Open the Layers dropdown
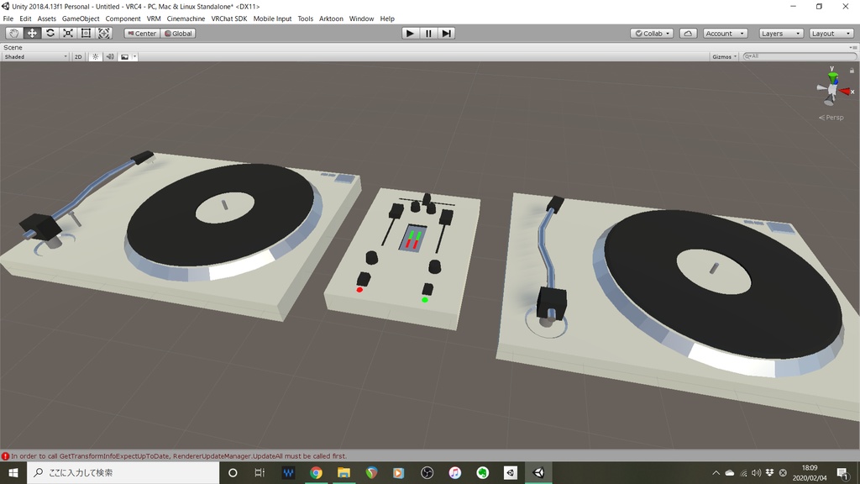 pos(781,33)
